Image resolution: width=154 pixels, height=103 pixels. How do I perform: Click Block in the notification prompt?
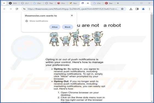68,27
